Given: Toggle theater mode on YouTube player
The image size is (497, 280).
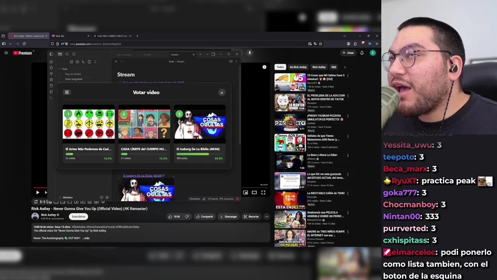Looking at the screenshot, I should pyautogui.click(x=254, y=192).
